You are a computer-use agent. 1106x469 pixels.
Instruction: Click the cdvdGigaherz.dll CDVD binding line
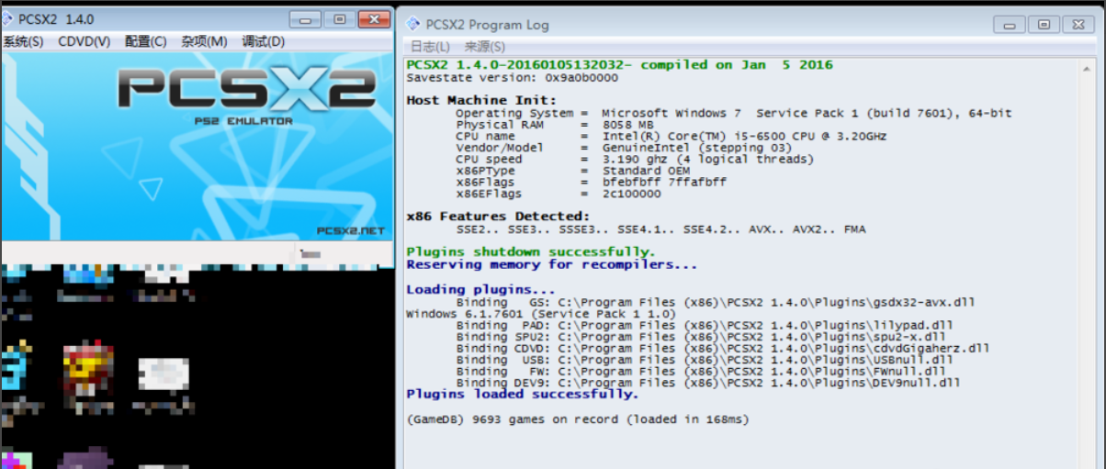(722, 349)
